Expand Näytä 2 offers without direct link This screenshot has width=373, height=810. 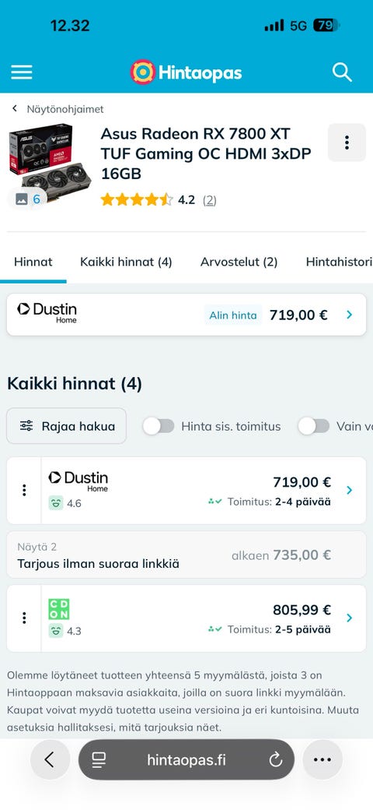(186, 555)
